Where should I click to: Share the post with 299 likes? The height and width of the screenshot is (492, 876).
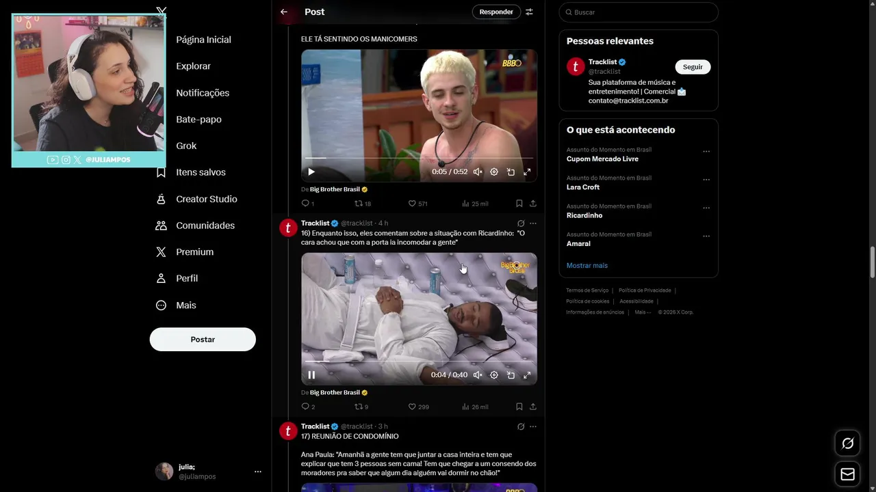533,407
